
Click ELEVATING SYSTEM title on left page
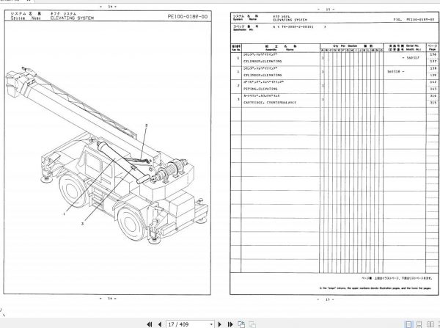click(x=72, y=18)
